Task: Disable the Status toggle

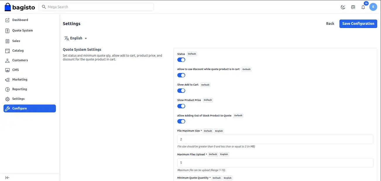Action: 181,60
